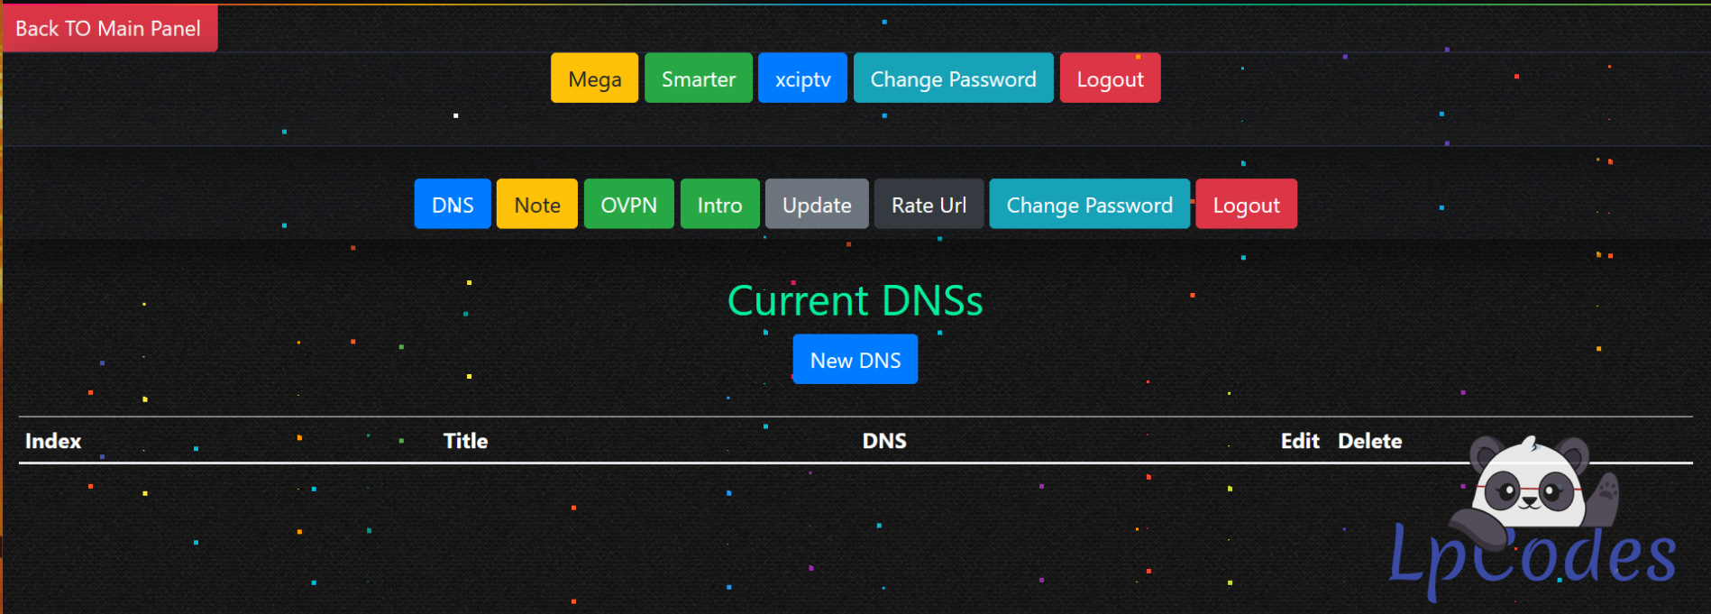Click Change Password beside Rate Url
The image size is (1711, 614).
point(1089,205)
